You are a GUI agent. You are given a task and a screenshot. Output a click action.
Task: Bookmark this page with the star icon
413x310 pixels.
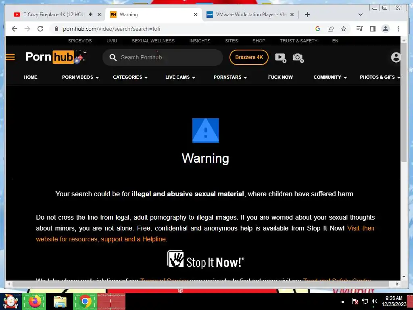pos(344,29)
